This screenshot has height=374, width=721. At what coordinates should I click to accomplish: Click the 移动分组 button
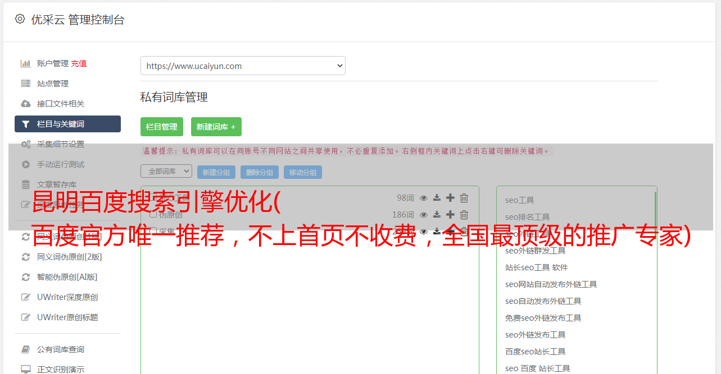click(x=303, y=172)
